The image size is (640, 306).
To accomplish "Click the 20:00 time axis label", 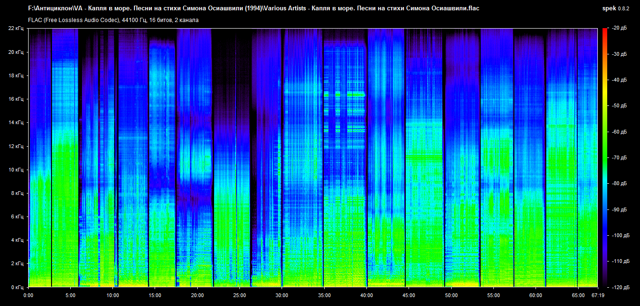I will pos(197,295).
